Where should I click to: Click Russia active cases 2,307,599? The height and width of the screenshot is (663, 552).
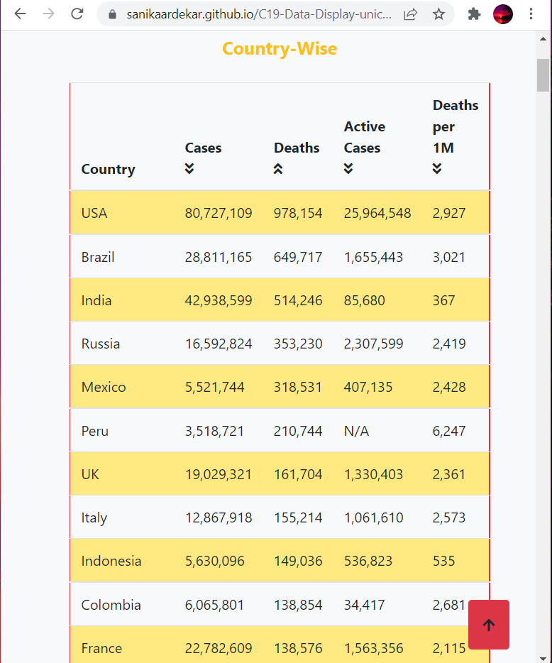click(x=374, y=344)
